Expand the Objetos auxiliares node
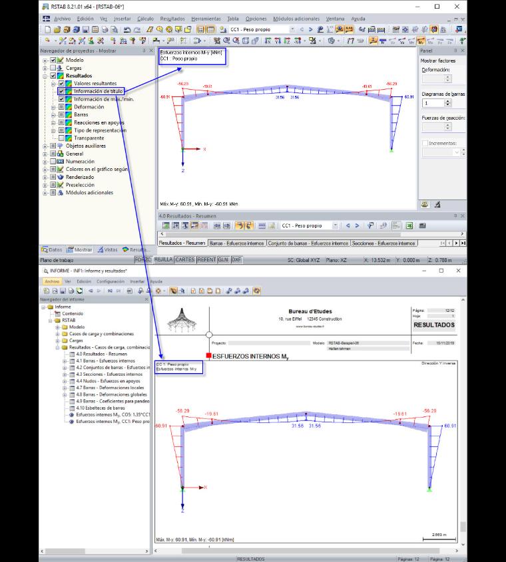 pos(45,146)
